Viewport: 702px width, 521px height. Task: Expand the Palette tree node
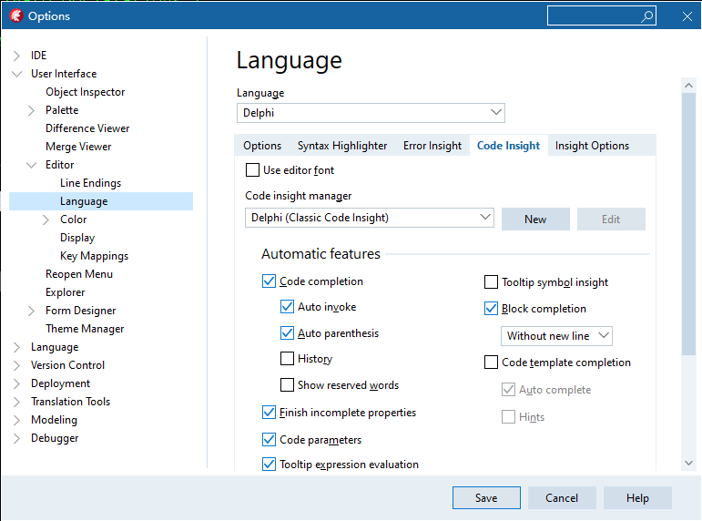point(31,110)
